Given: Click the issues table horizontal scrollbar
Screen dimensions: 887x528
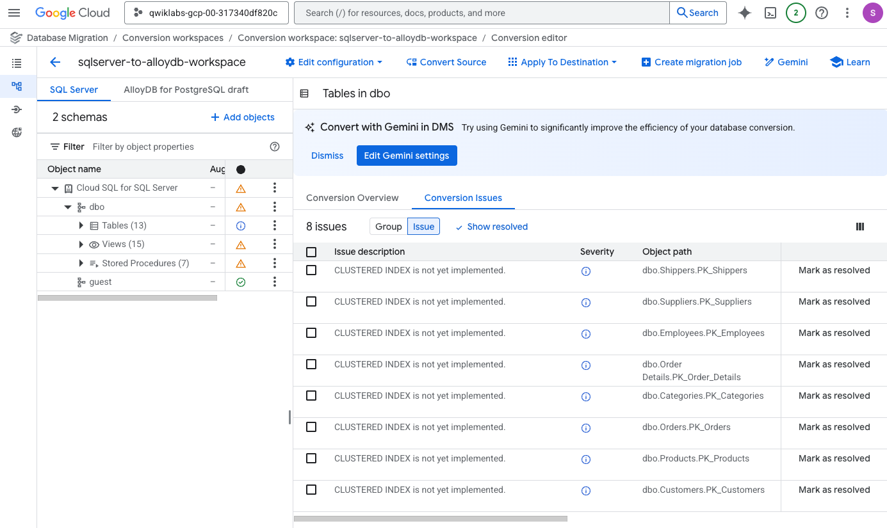Looking at the screenshot, I should click(430, 518).
